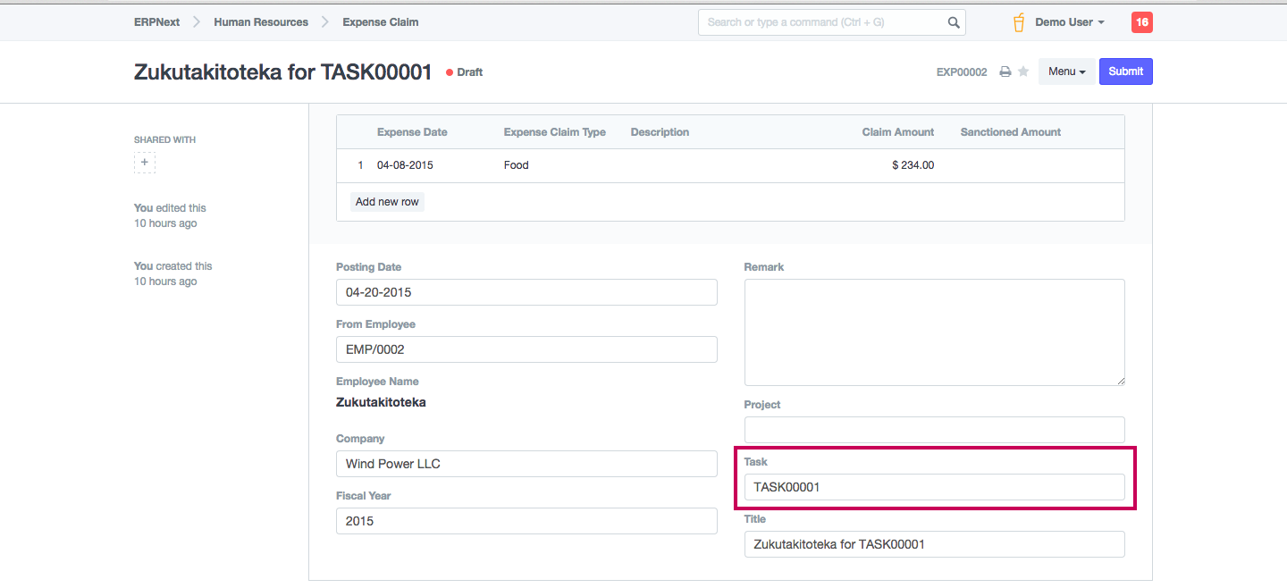Image resolution: width=1287 pixels, height=588 pixels.
Task: Click the print icon next to EXP00002
Action: tap(1005, 71)
